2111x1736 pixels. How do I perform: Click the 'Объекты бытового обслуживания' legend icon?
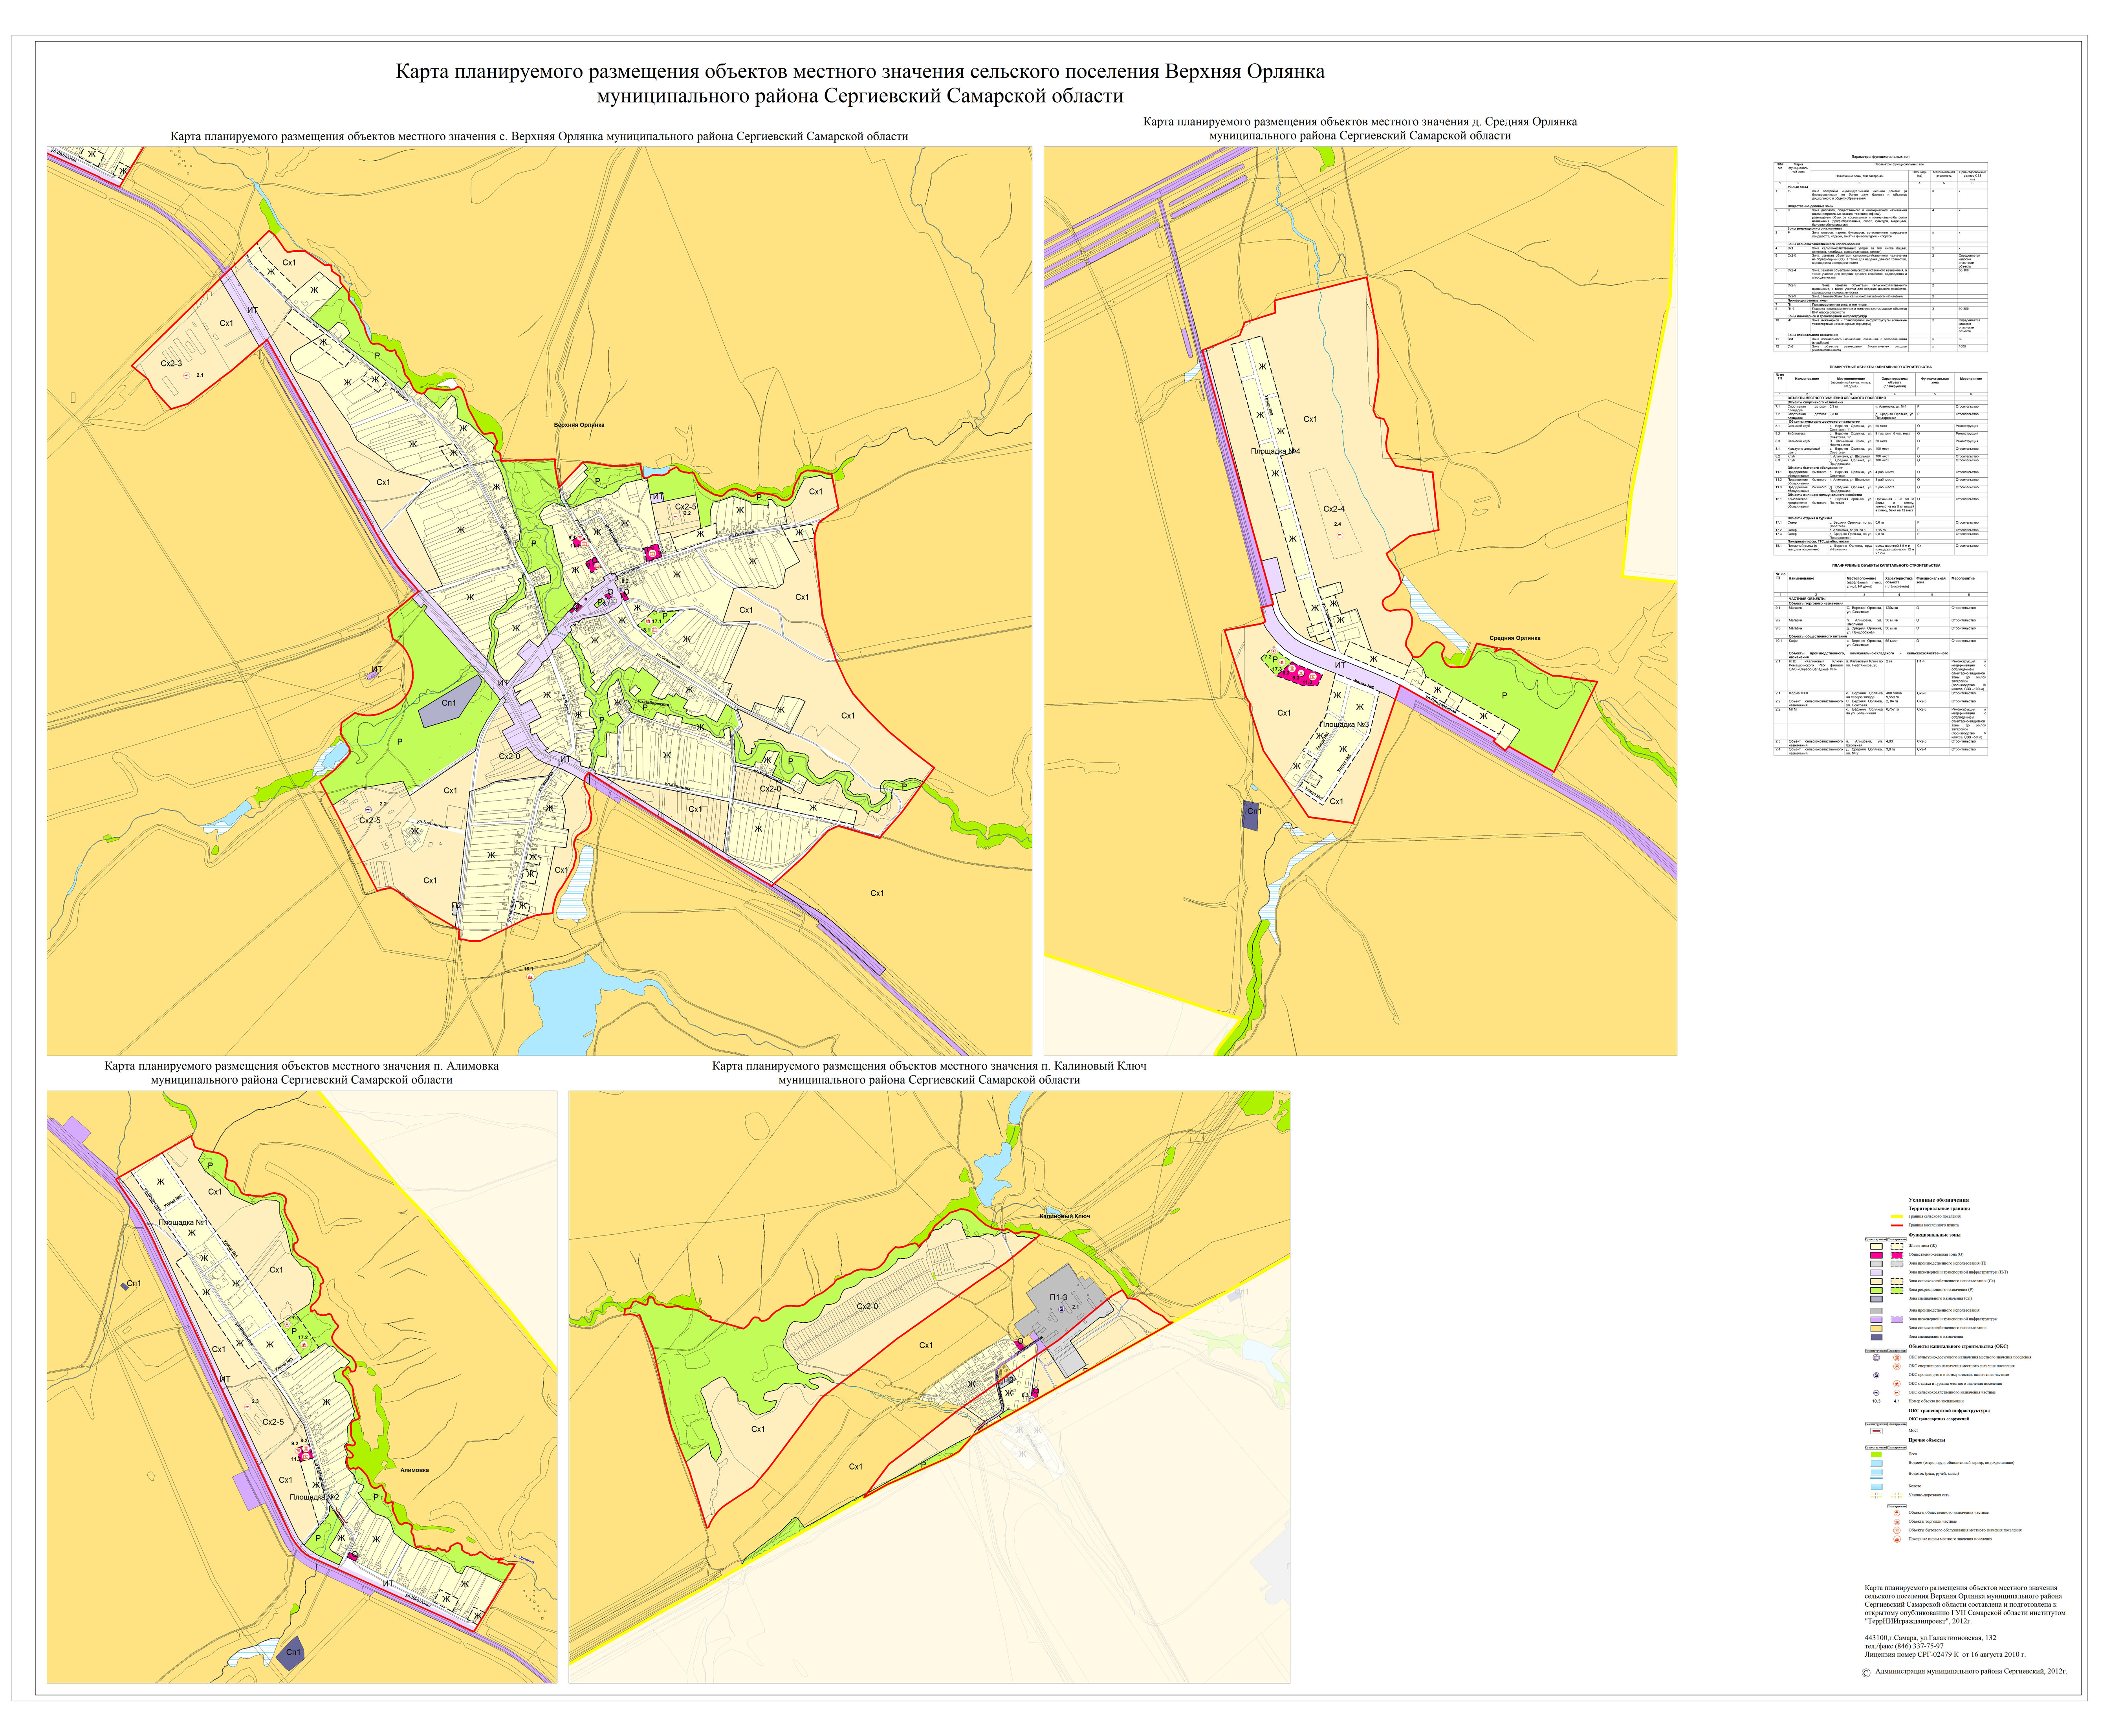[x=1897, y=1531]
